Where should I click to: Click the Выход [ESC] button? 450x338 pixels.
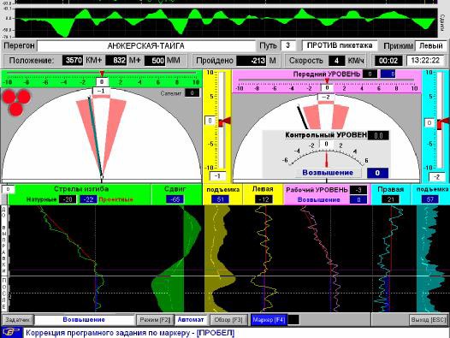[429, 320]
